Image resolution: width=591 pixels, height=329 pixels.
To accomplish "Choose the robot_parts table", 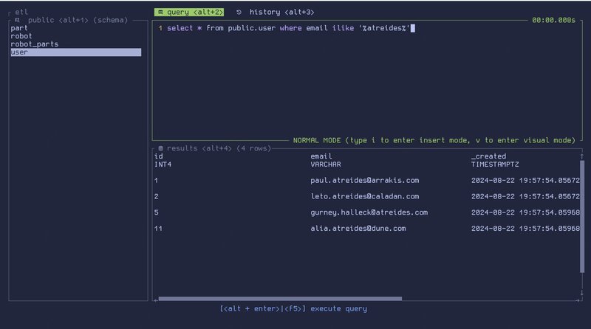I will coord(35,44).
